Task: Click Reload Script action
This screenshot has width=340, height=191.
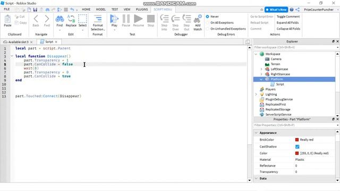Action: coord(259,22)
